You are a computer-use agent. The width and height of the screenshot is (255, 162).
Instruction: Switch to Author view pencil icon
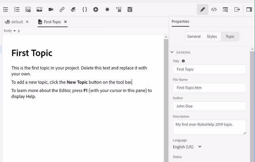click(203, 9)
